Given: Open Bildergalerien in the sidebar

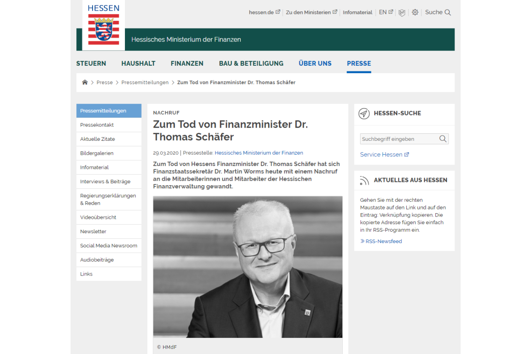Looking at the screenshot, I should 109,153.
